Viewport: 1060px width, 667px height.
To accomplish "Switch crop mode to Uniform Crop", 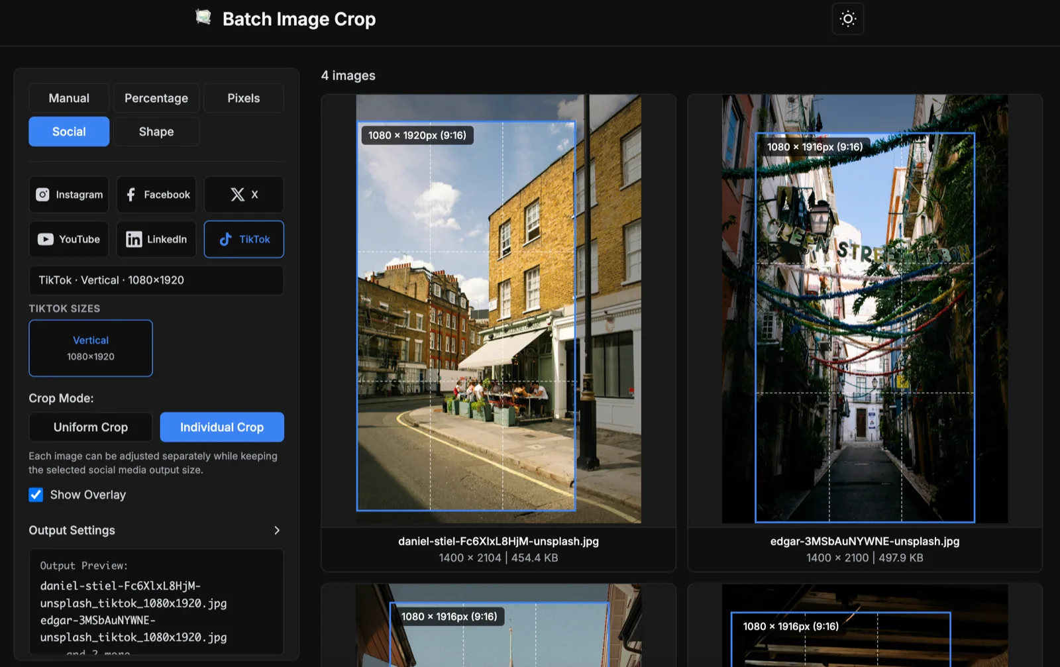I will click(91, 427).
